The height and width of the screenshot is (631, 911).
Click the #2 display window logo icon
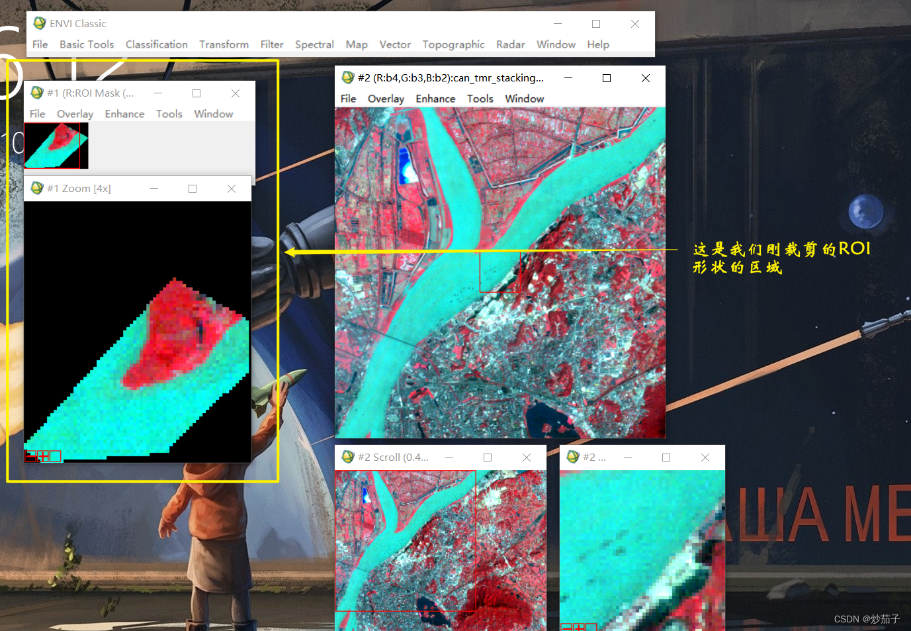coord(348,77)
